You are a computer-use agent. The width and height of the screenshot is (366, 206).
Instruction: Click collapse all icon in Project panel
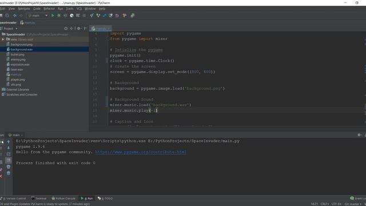pyautogui.click(x=71, y=29)
